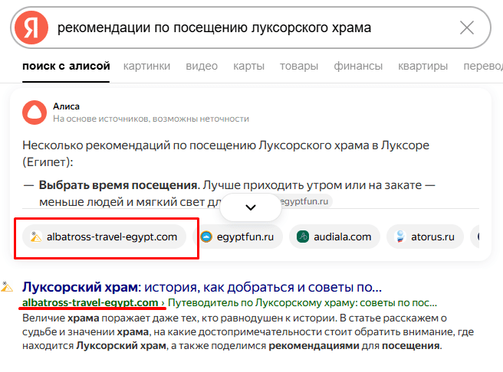This screenshot has width=503, height=372.
Task: Click the audiala.com source chip
Action: pos(334,237)
